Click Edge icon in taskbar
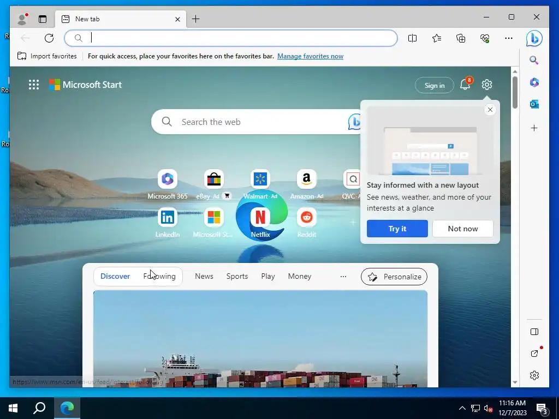Screen dimensions: 559x419 pyautogui.click(x=67, y=408)
